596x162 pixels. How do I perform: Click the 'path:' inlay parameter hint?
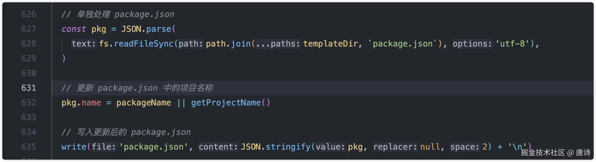[x=191, y=44]
